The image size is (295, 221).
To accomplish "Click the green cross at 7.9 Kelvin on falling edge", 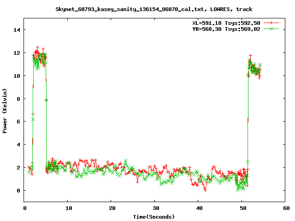I will click(x=46, y=100).
